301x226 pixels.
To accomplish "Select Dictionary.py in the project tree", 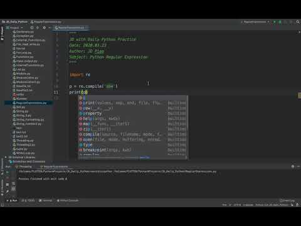I will (x=23, y=32).
